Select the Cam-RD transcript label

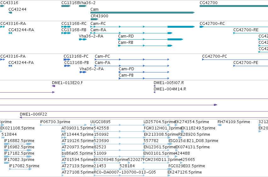coord(126,36)
